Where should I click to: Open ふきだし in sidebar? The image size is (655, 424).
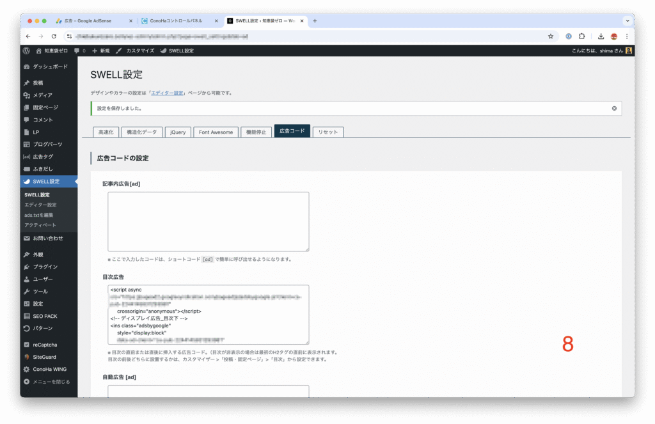tap(49, 169)
